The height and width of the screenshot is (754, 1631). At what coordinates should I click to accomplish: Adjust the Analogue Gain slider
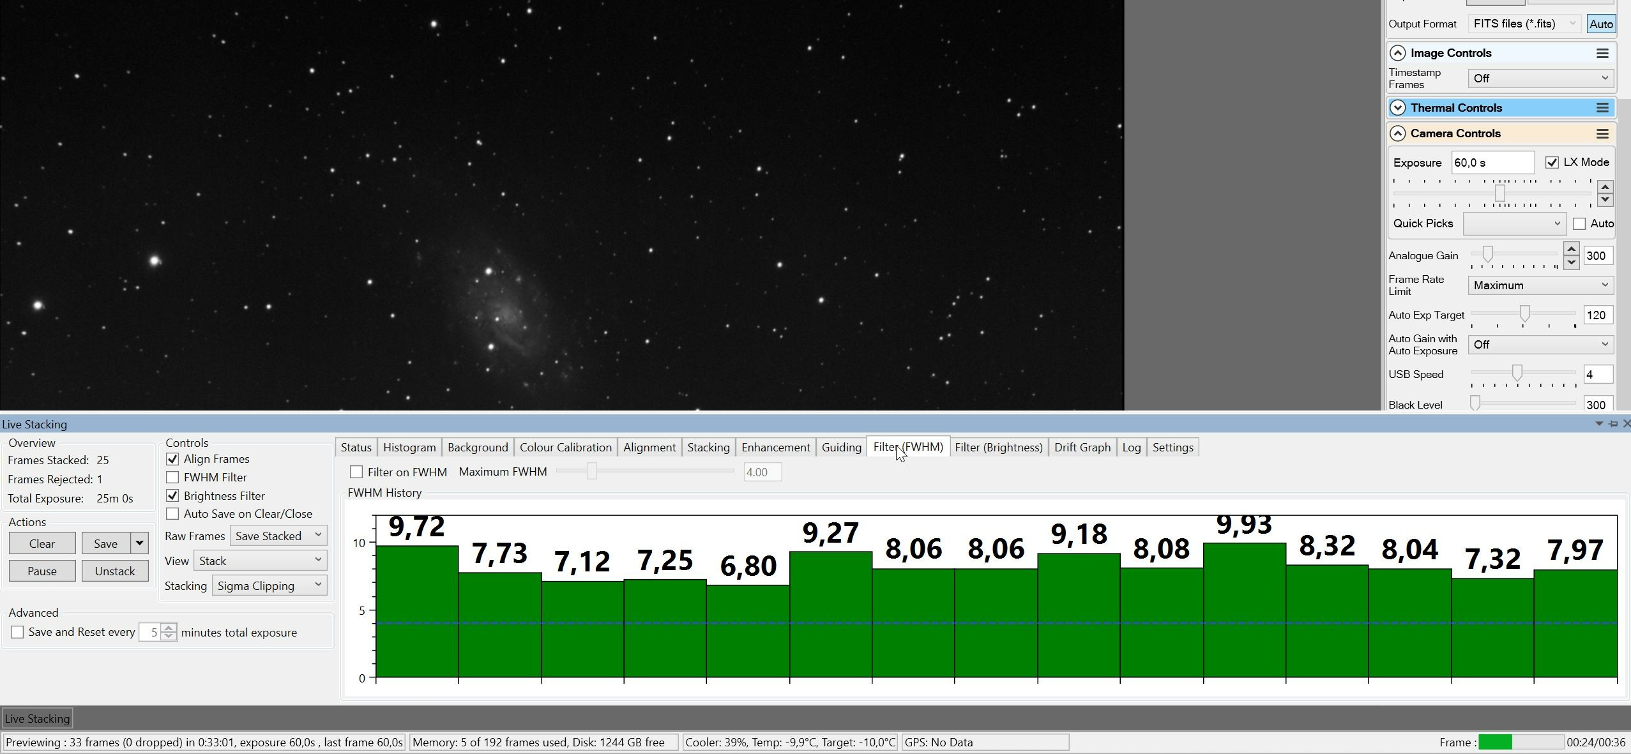(1488, 255)
